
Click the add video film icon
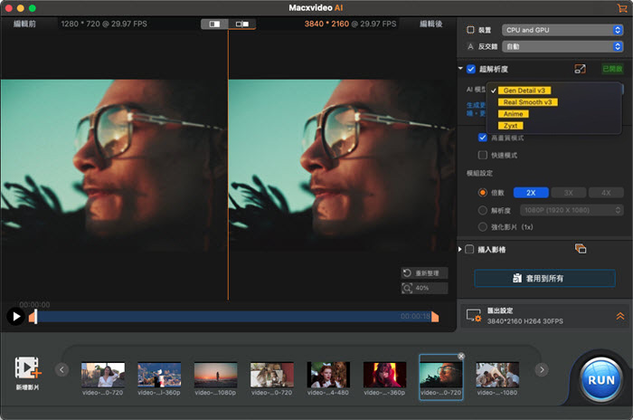click(x=28, y=368)
